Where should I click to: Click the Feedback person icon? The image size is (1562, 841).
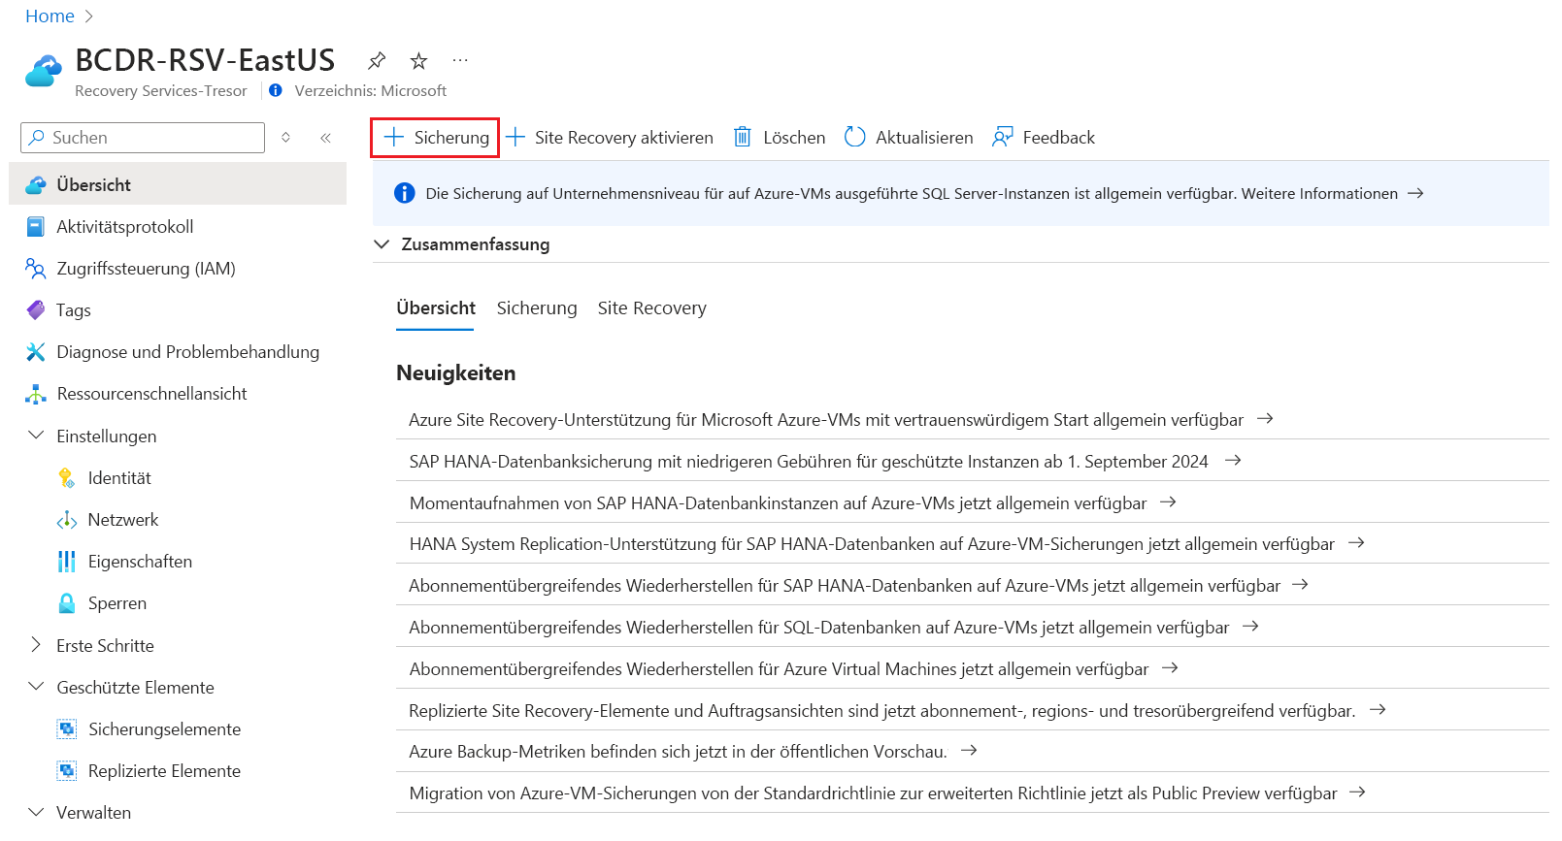1002,137
